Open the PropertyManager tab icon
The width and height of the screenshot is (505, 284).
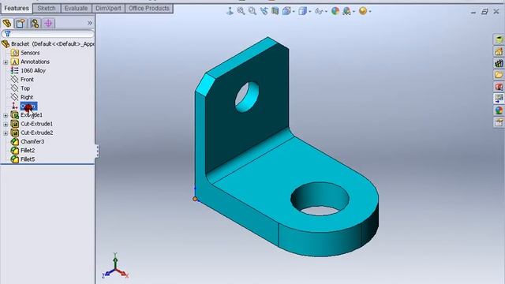tap(21, 23)
